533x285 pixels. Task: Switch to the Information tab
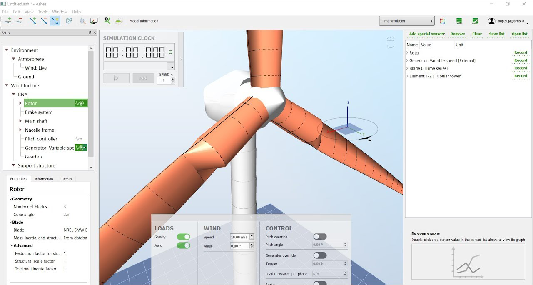(44, 179)
